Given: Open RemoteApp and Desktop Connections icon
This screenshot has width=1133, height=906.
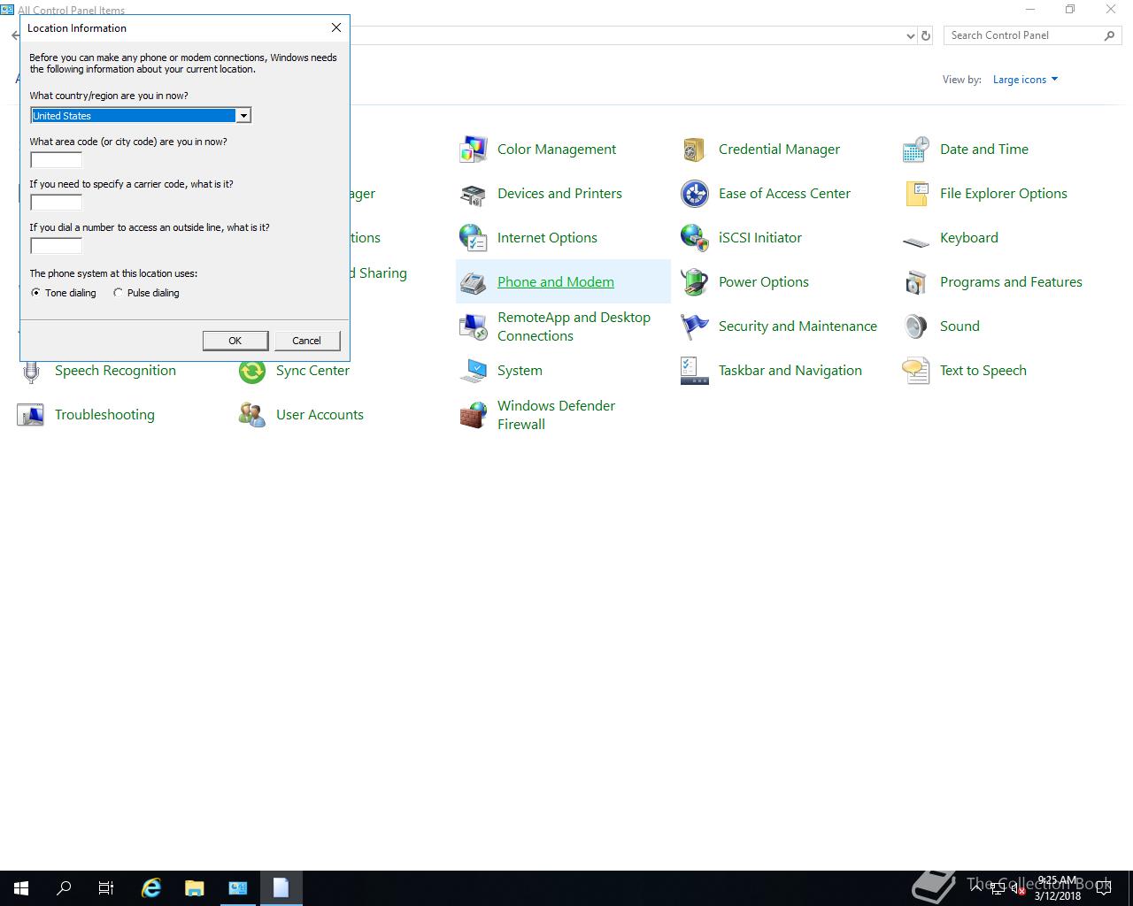Looking at the screenshot, I should [474, 326].
